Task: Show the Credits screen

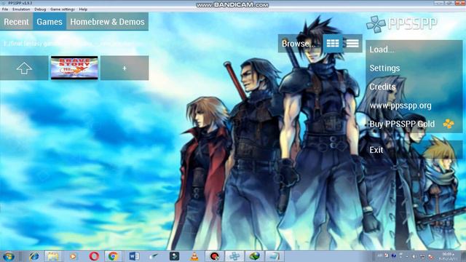Action: [414, 87]
